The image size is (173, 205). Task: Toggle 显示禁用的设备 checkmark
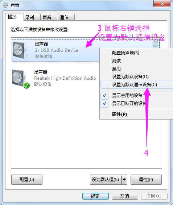(x=104, y=96)
